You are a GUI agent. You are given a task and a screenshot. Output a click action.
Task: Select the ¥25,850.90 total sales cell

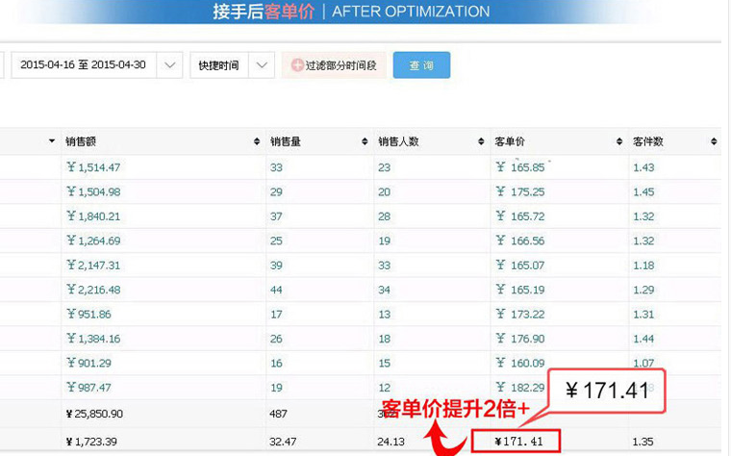(x=97, y=413)
